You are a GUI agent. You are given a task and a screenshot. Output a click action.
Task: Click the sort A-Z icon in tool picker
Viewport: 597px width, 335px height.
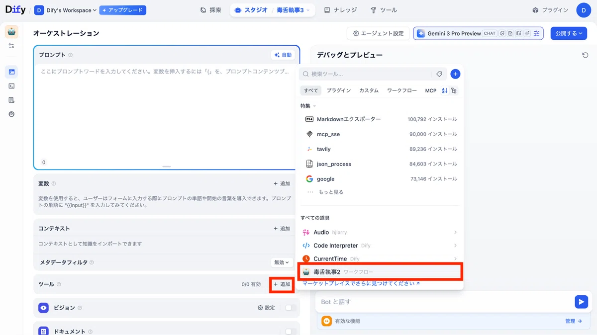click(x=445, y=90)
